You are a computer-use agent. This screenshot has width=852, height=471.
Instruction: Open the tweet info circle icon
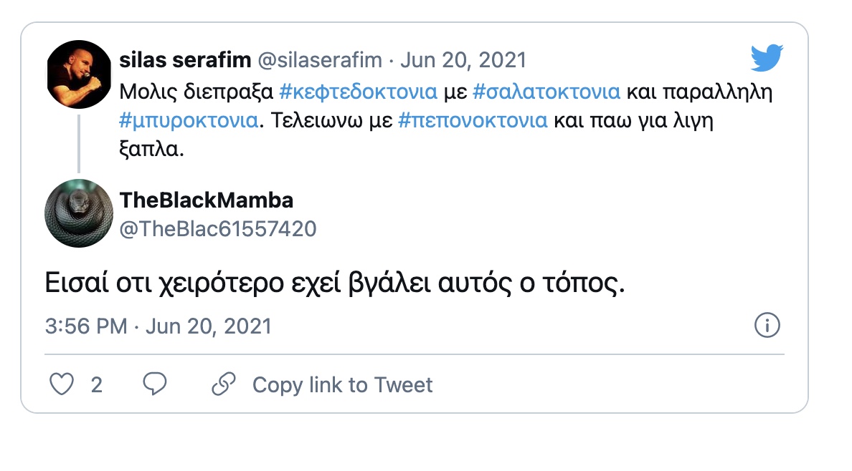(x=767, y=326)
